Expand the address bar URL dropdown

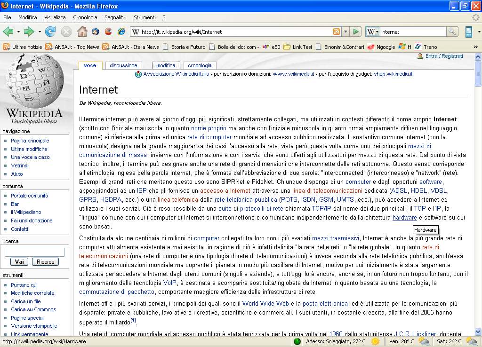pos(346,32)
